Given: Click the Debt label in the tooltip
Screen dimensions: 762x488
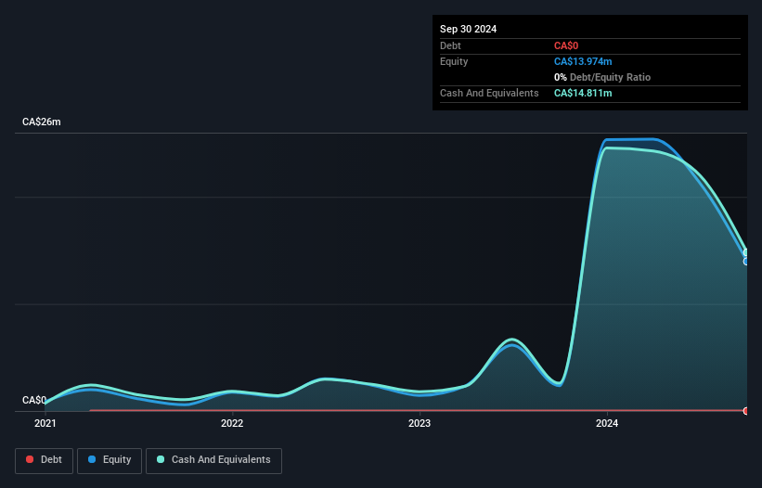Looking at the screenshot, I should click(450, 45).
